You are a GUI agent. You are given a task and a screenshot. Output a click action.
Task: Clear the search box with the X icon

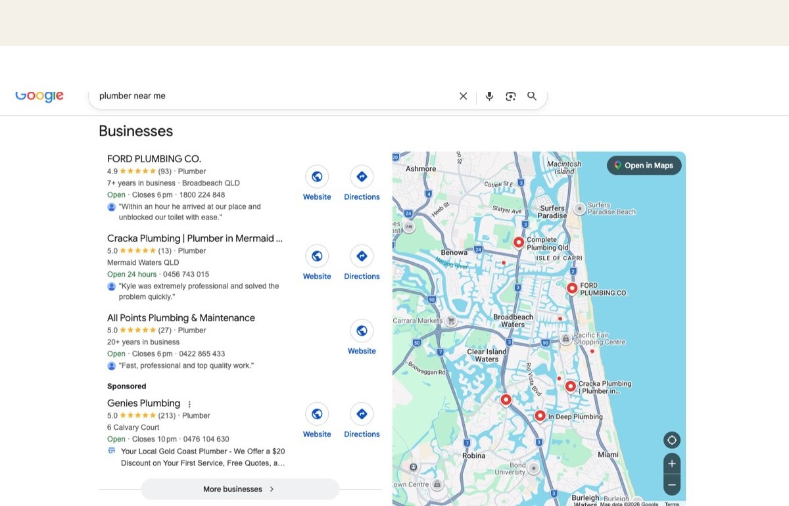pyautogui.click(x=464, y=96)
